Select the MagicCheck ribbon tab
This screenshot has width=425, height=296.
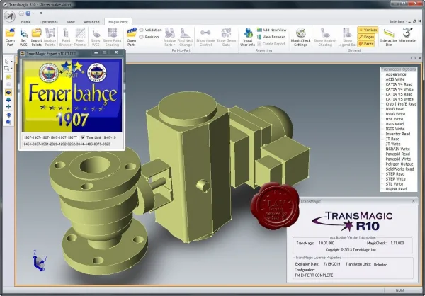pyautogui.click(x=118, y=22)
